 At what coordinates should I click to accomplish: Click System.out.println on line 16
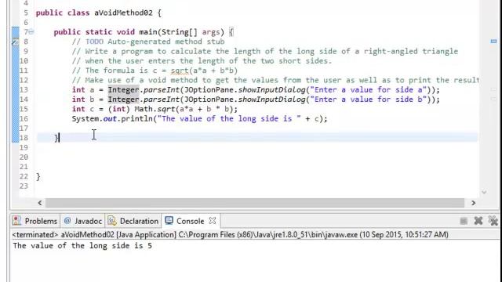(x=112, y=118)
